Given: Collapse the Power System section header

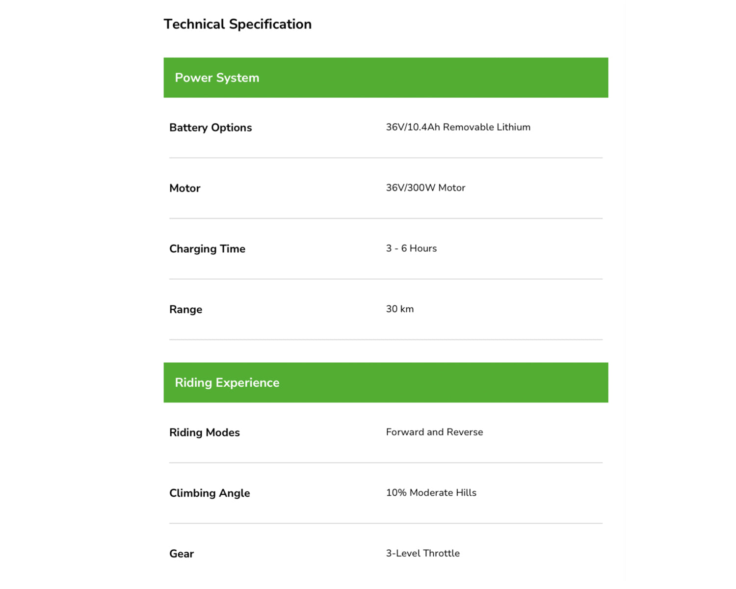Looking at the screenshot, I should coord(386,78).
